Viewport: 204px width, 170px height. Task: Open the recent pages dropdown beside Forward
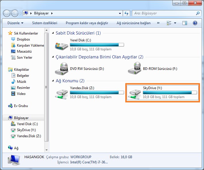click(21, 13)
